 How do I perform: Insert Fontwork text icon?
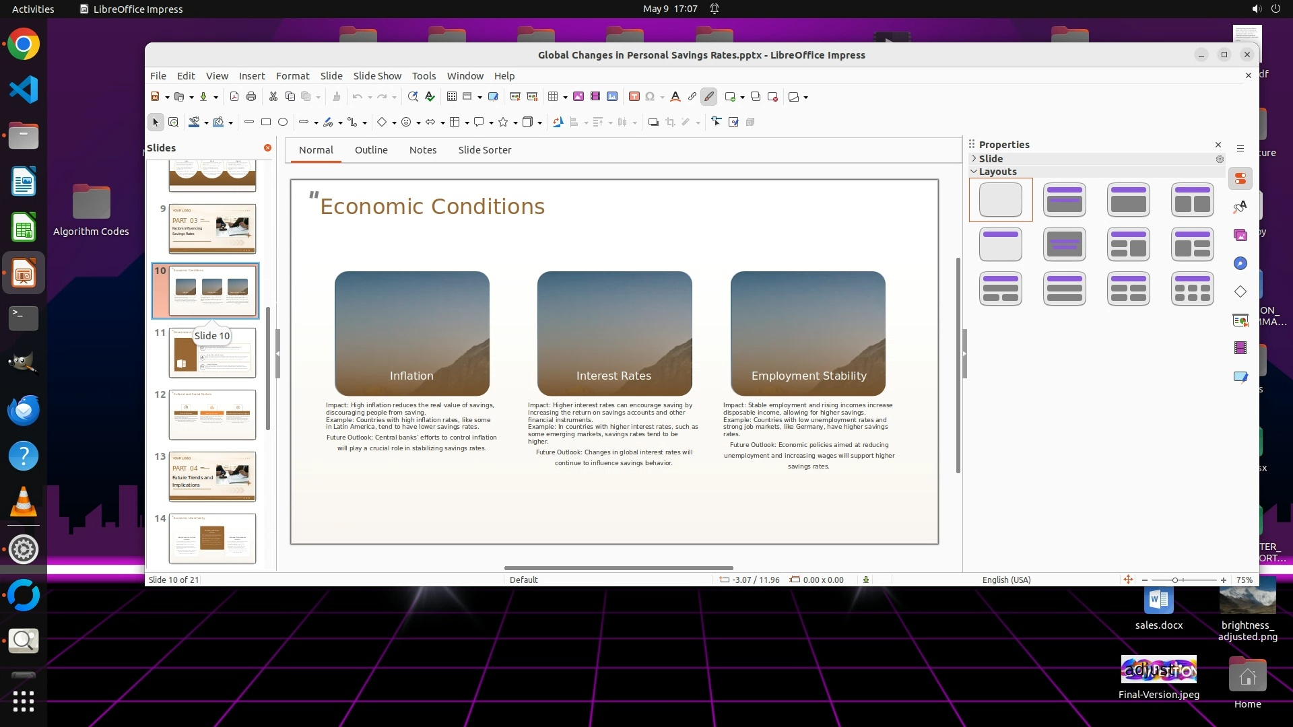coord(675,97)
